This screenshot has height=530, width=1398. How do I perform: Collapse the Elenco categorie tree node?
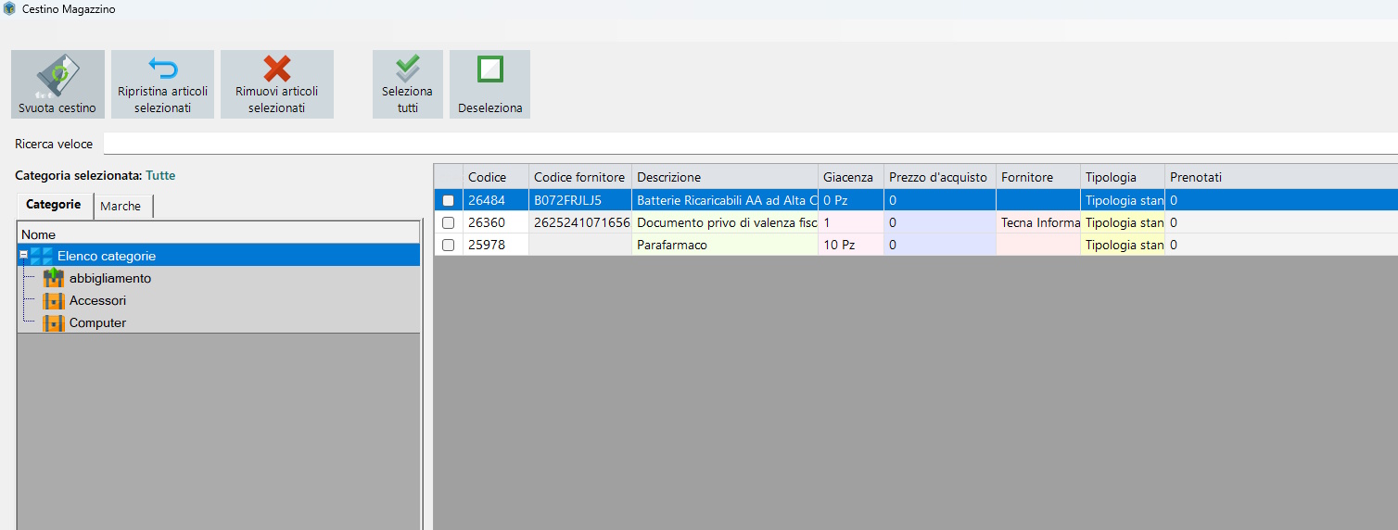click(x=24, y=256)
